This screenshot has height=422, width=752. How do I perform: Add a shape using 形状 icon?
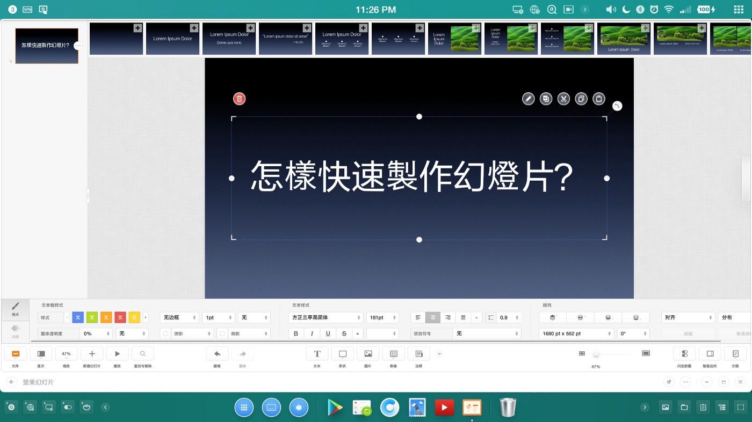343,354
